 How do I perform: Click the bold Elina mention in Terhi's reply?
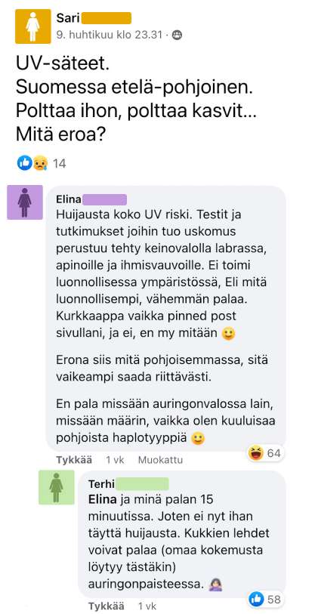click(x=102, y=499)
